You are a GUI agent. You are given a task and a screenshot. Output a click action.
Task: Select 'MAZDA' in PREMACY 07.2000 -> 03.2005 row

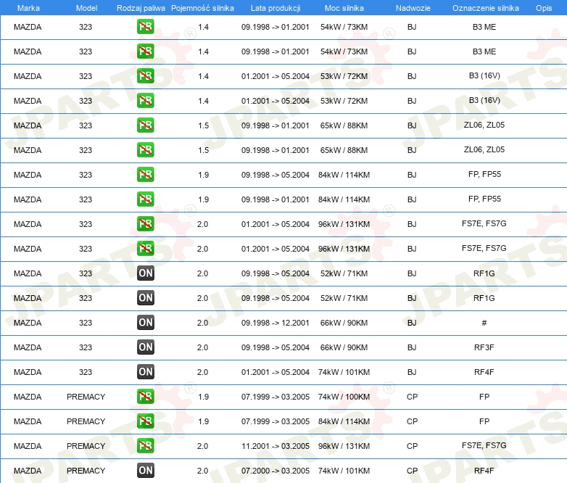tap(28, 471)
